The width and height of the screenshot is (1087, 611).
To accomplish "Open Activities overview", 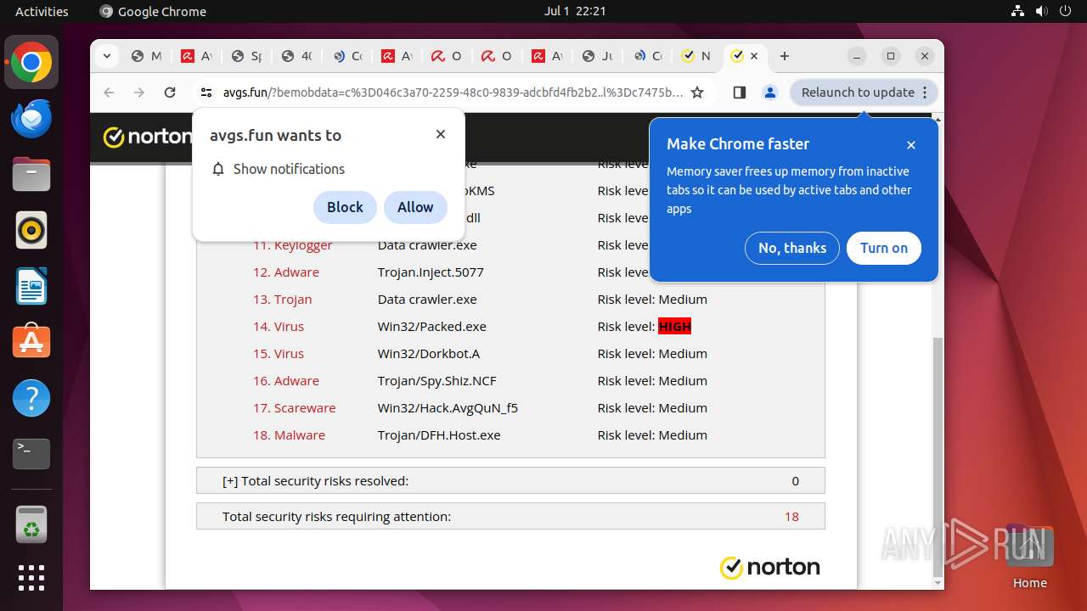I will 42,11.
